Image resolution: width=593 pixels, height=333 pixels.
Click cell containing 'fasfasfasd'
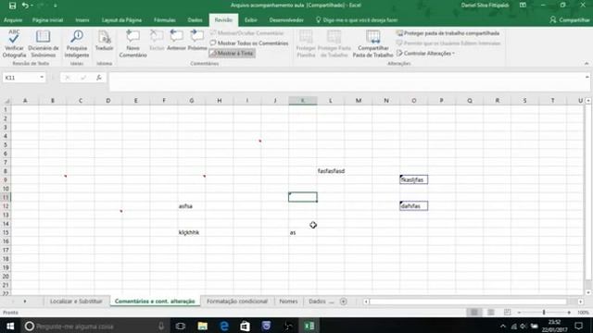(331, 171)
